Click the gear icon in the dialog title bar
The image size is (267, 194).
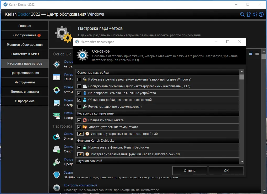pos(77,42)
